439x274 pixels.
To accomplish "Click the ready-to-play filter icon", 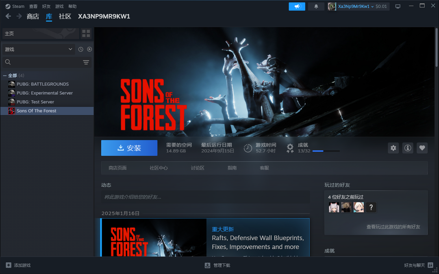I will 89,49.
